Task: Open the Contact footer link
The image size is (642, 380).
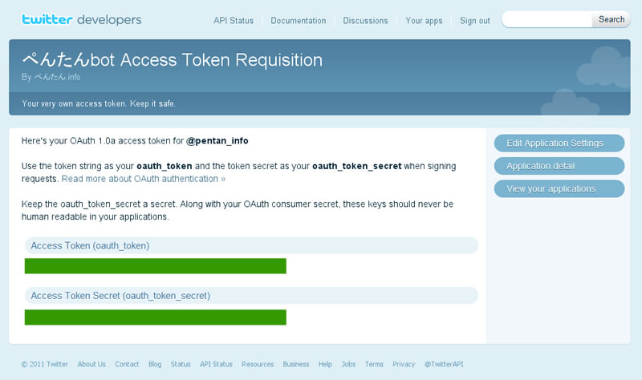Action: [x=127, y=364]
